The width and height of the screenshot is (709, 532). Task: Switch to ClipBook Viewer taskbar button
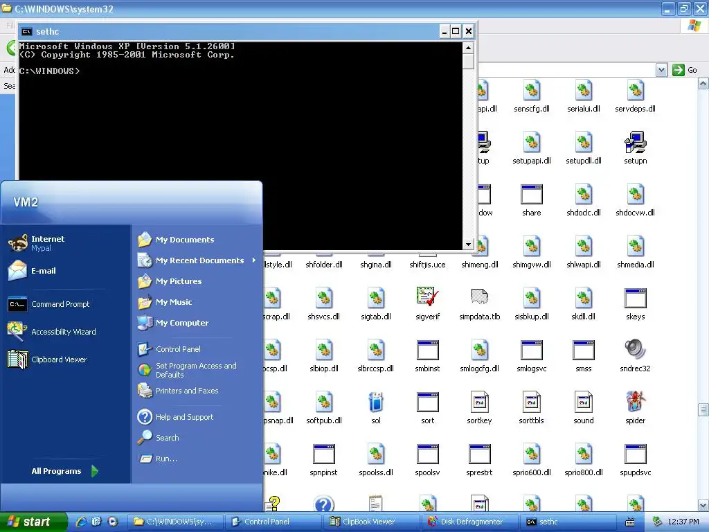pos(371,522)
